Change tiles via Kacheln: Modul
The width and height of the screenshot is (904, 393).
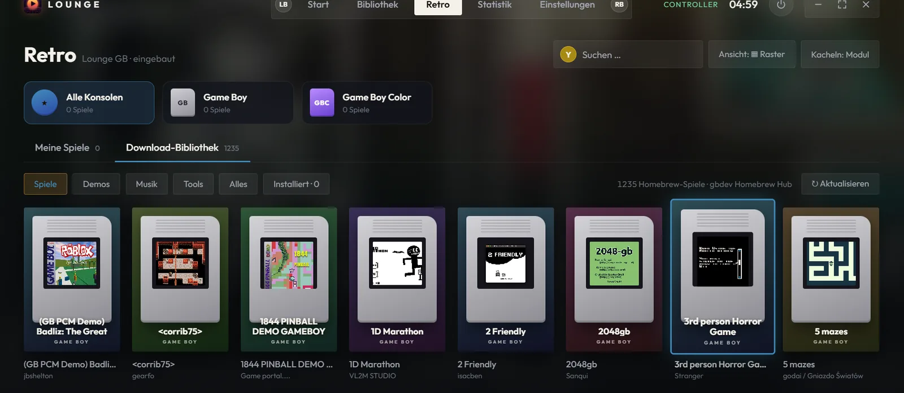point(840,54)
